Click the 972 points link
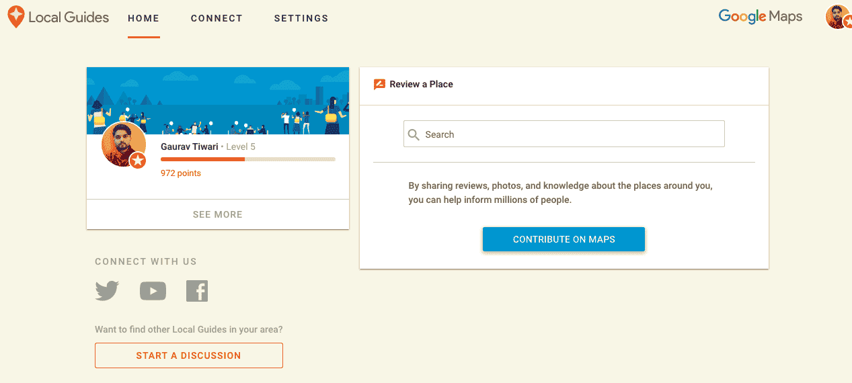 pos(180,173)
